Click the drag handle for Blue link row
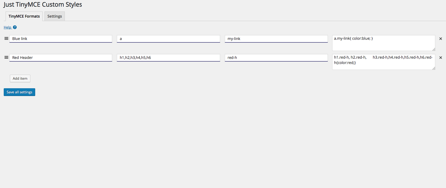Screen dimensions: 446x188 (x=6, y=39)
